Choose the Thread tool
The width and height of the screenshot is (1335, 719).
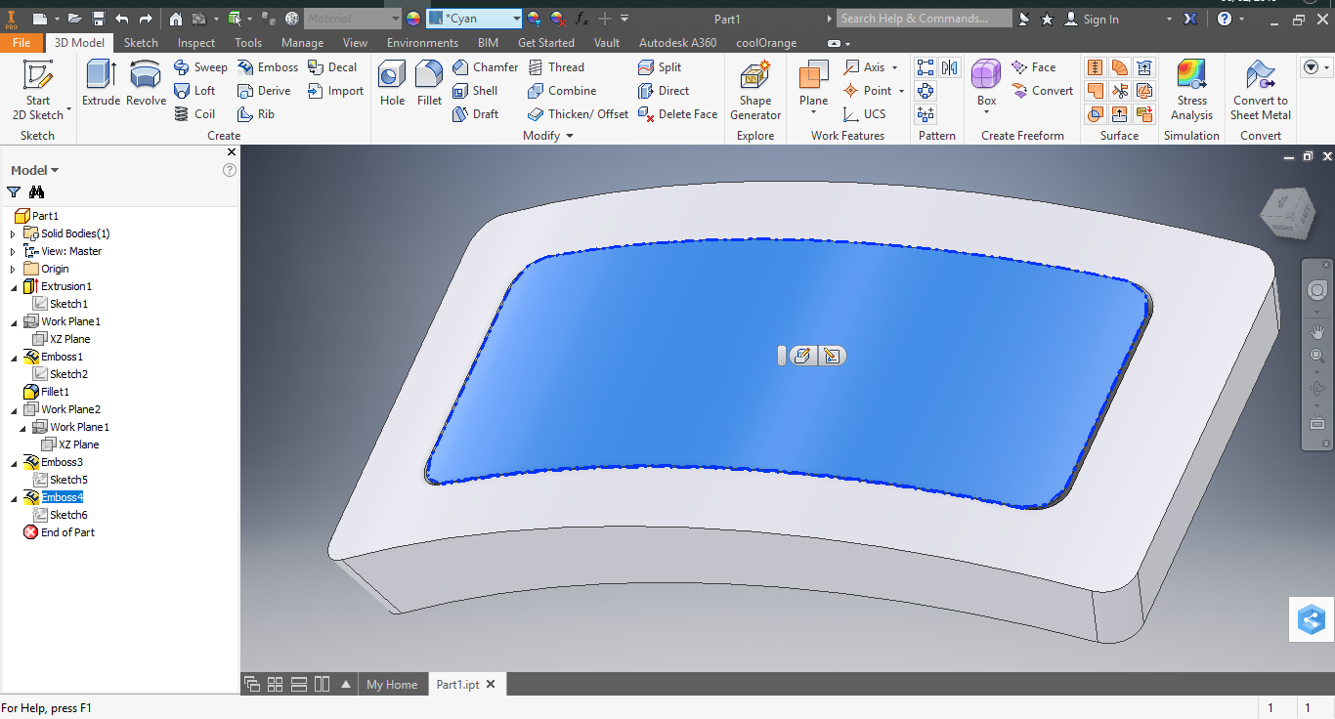click(556, 67)
